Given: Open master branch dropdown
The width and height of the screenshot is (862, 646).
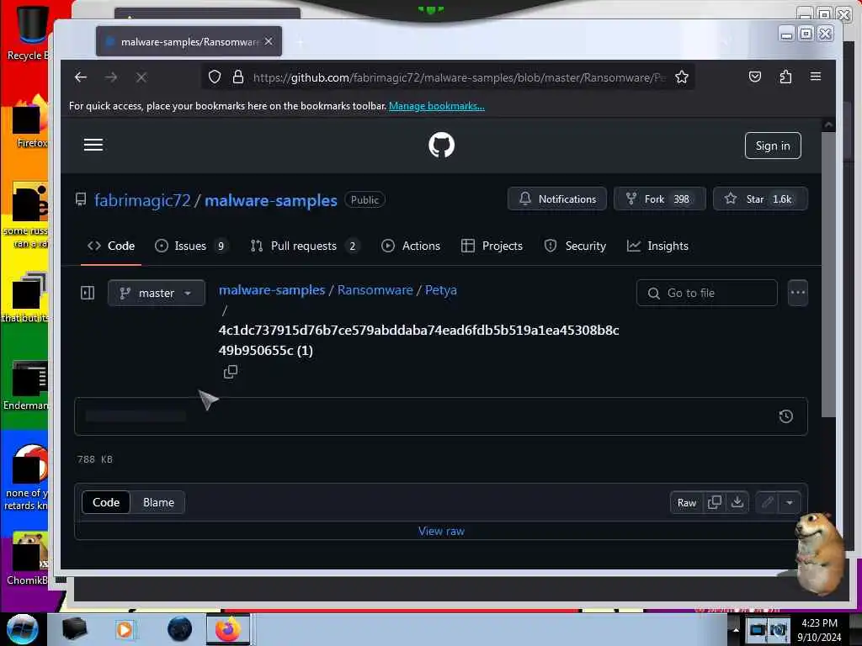Looking at the screenshot, I should (157, 293).
